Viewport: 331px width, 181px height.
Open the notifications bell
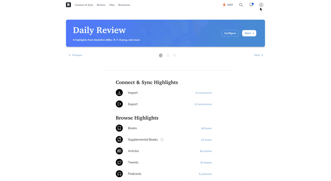(x=251, y=5)
